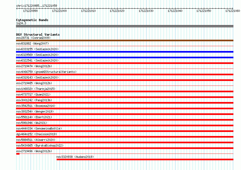Image resolution: width=241 pixels, height=170 pixels.
Task: Open nsv3932540 (Wenger2019) variant label
Action: 35,111
